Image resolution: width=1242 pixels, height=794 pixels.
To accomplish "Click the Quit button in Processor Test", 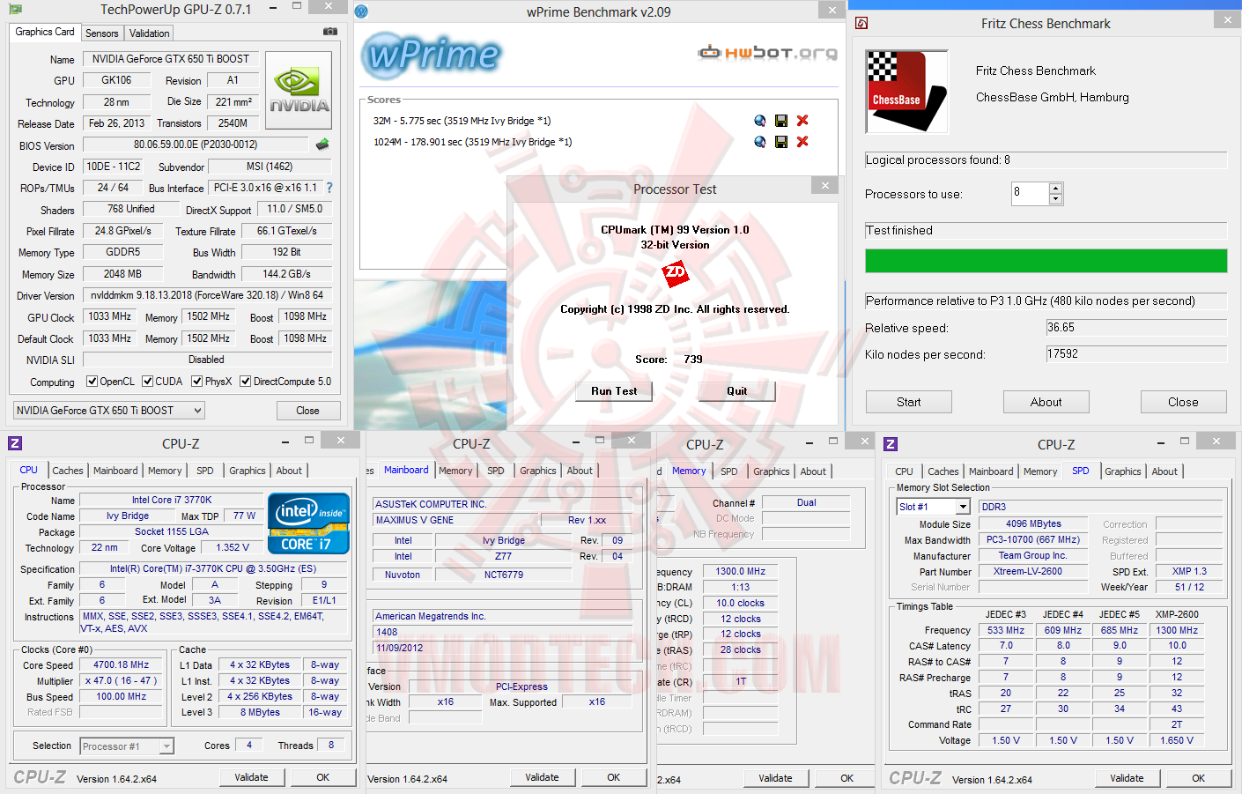I will point(737,391).
